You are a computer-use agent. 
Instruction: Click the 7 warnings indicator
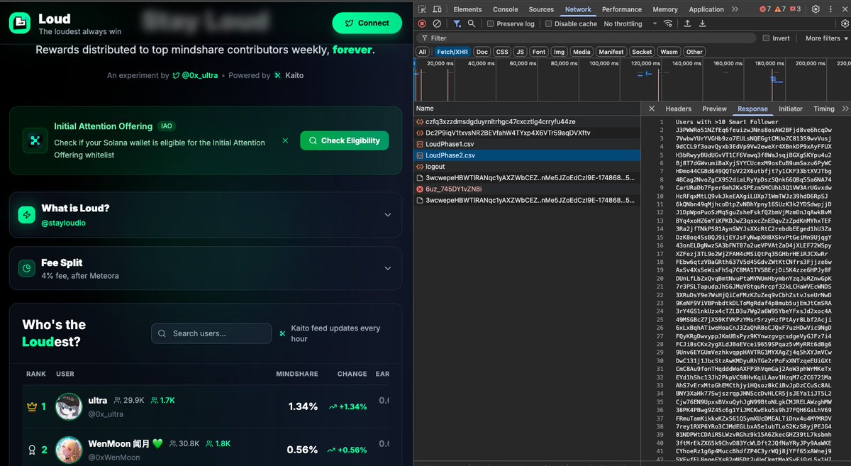pyautogui.click(x=780, y=9)
